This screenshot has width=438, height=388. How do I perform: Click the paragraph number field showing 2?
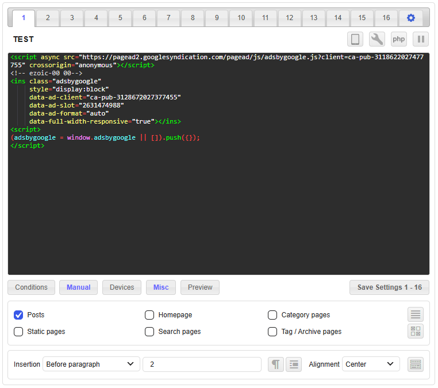(202, 364)
